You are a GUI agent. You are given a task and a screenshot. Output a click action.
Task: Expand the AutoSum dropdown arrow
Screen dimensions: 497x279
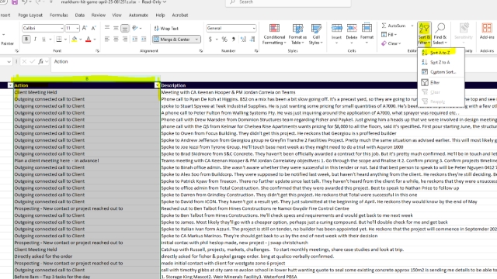coord(412,26)
